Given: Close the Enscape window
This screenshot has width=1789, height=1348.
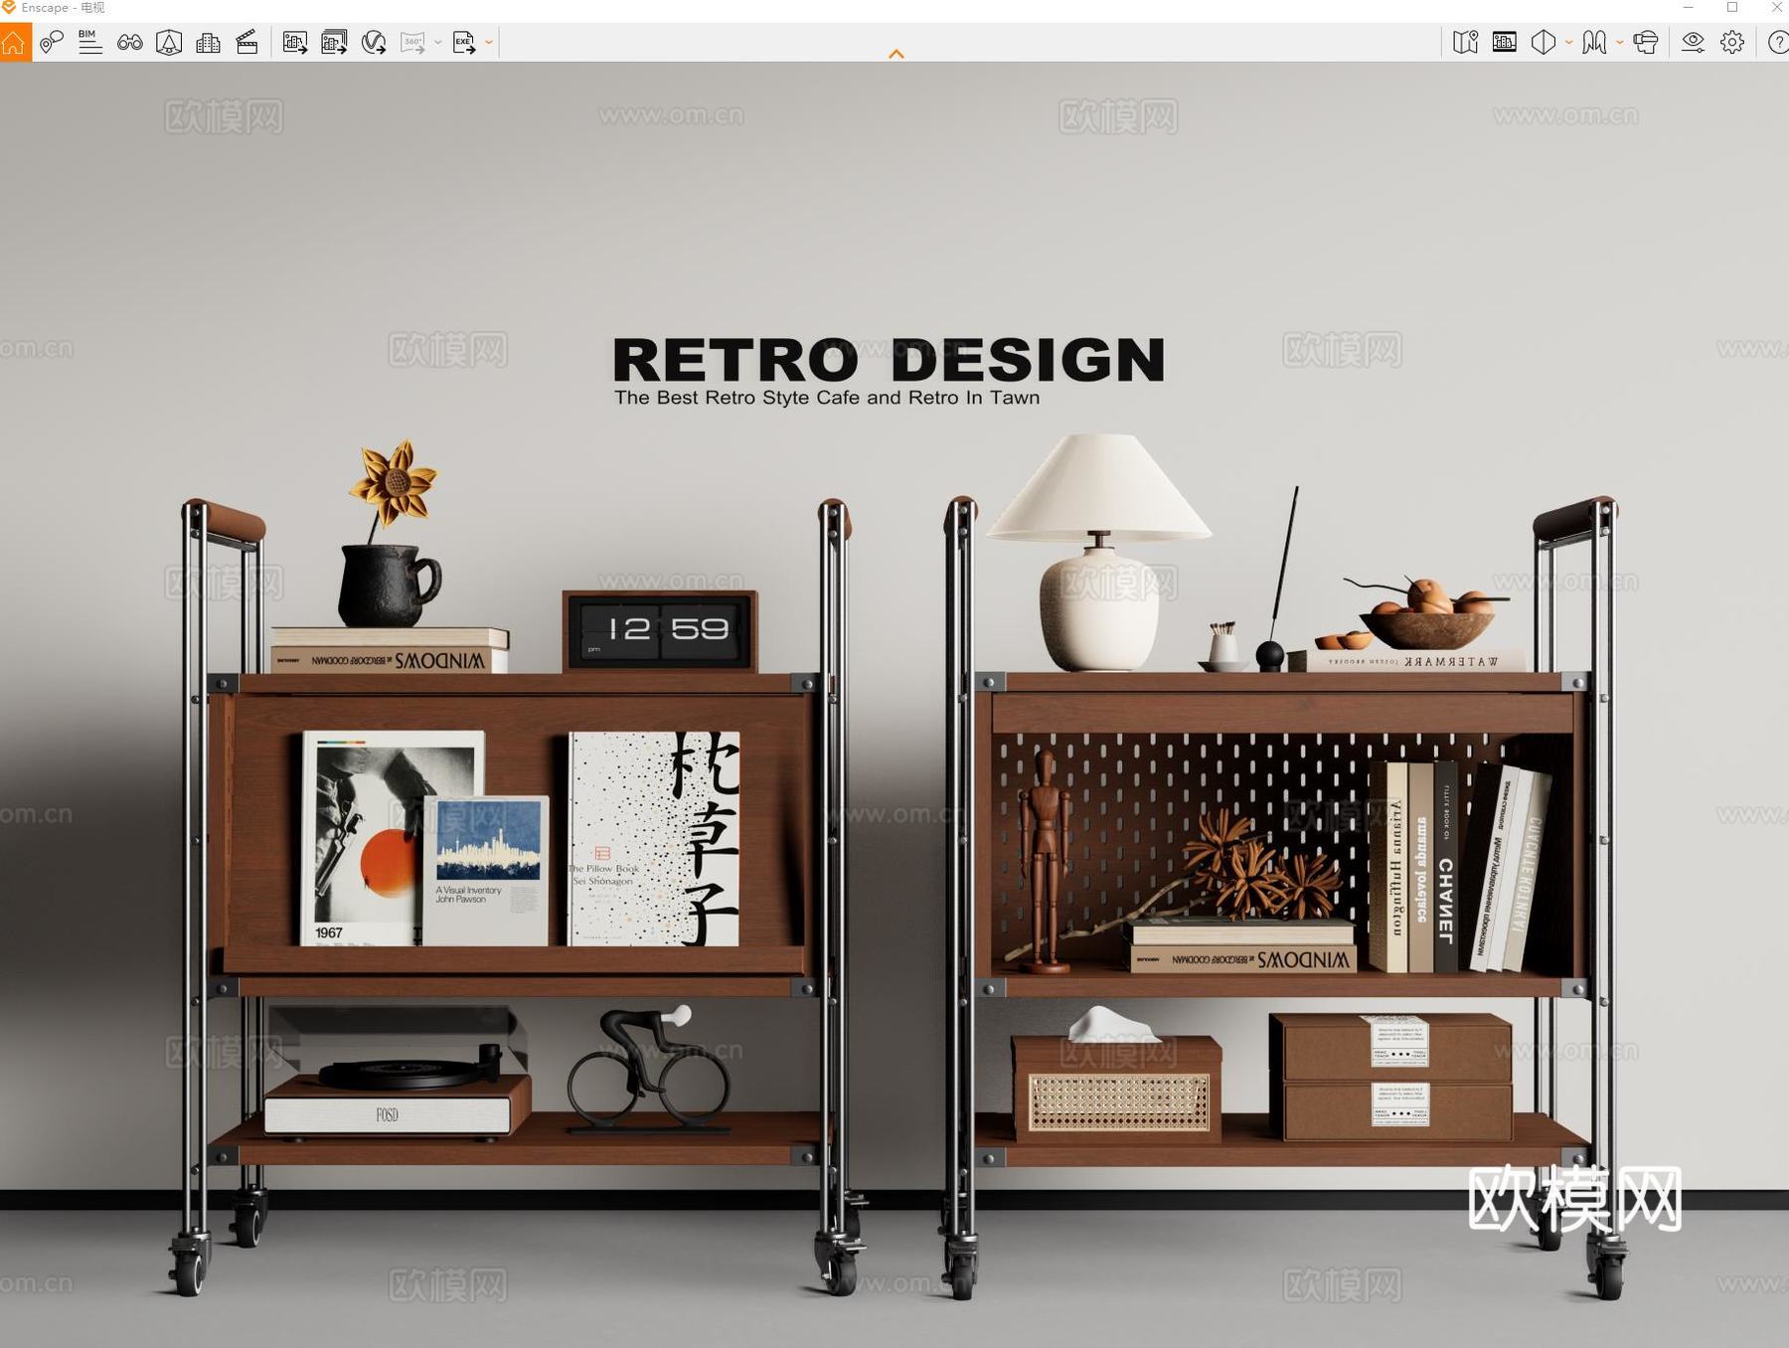Looking at the screenshot, I should coord(1776,8).
